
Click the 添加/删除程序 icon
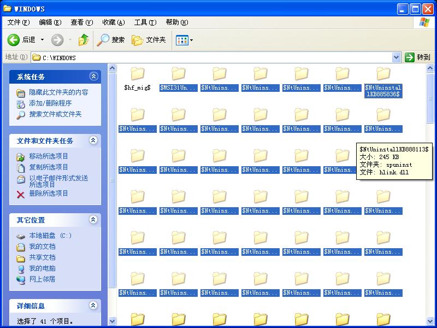21,104
